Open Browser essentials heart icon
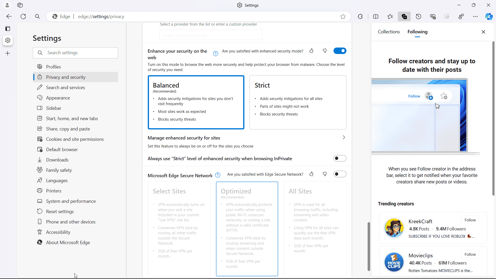Viewport: 496px width, 279px height. (433, 16)
